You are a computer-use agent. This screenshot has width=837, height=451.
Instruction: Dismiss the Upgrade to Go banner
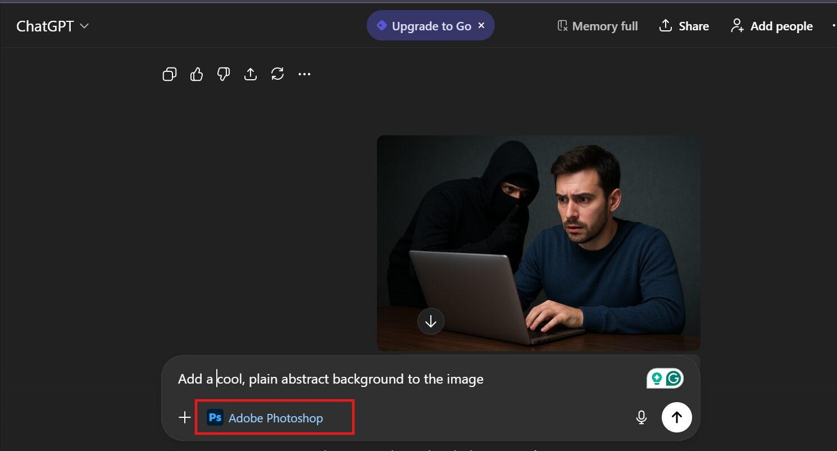point(481,26)
